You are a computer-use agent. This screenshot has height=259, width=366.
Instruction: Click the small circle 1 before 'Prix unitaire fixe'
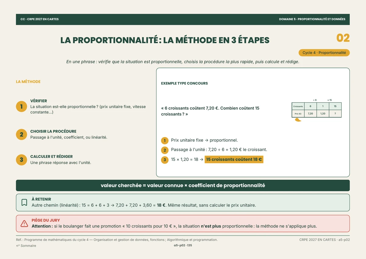[x=165, y=140]
